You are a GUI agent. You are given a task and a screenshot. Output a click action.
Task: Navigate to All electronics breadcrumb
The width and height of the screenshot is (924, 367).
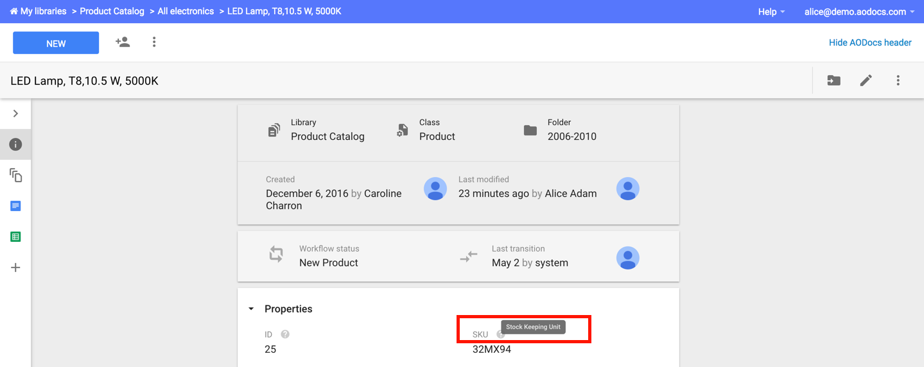[x=186, y=12]
